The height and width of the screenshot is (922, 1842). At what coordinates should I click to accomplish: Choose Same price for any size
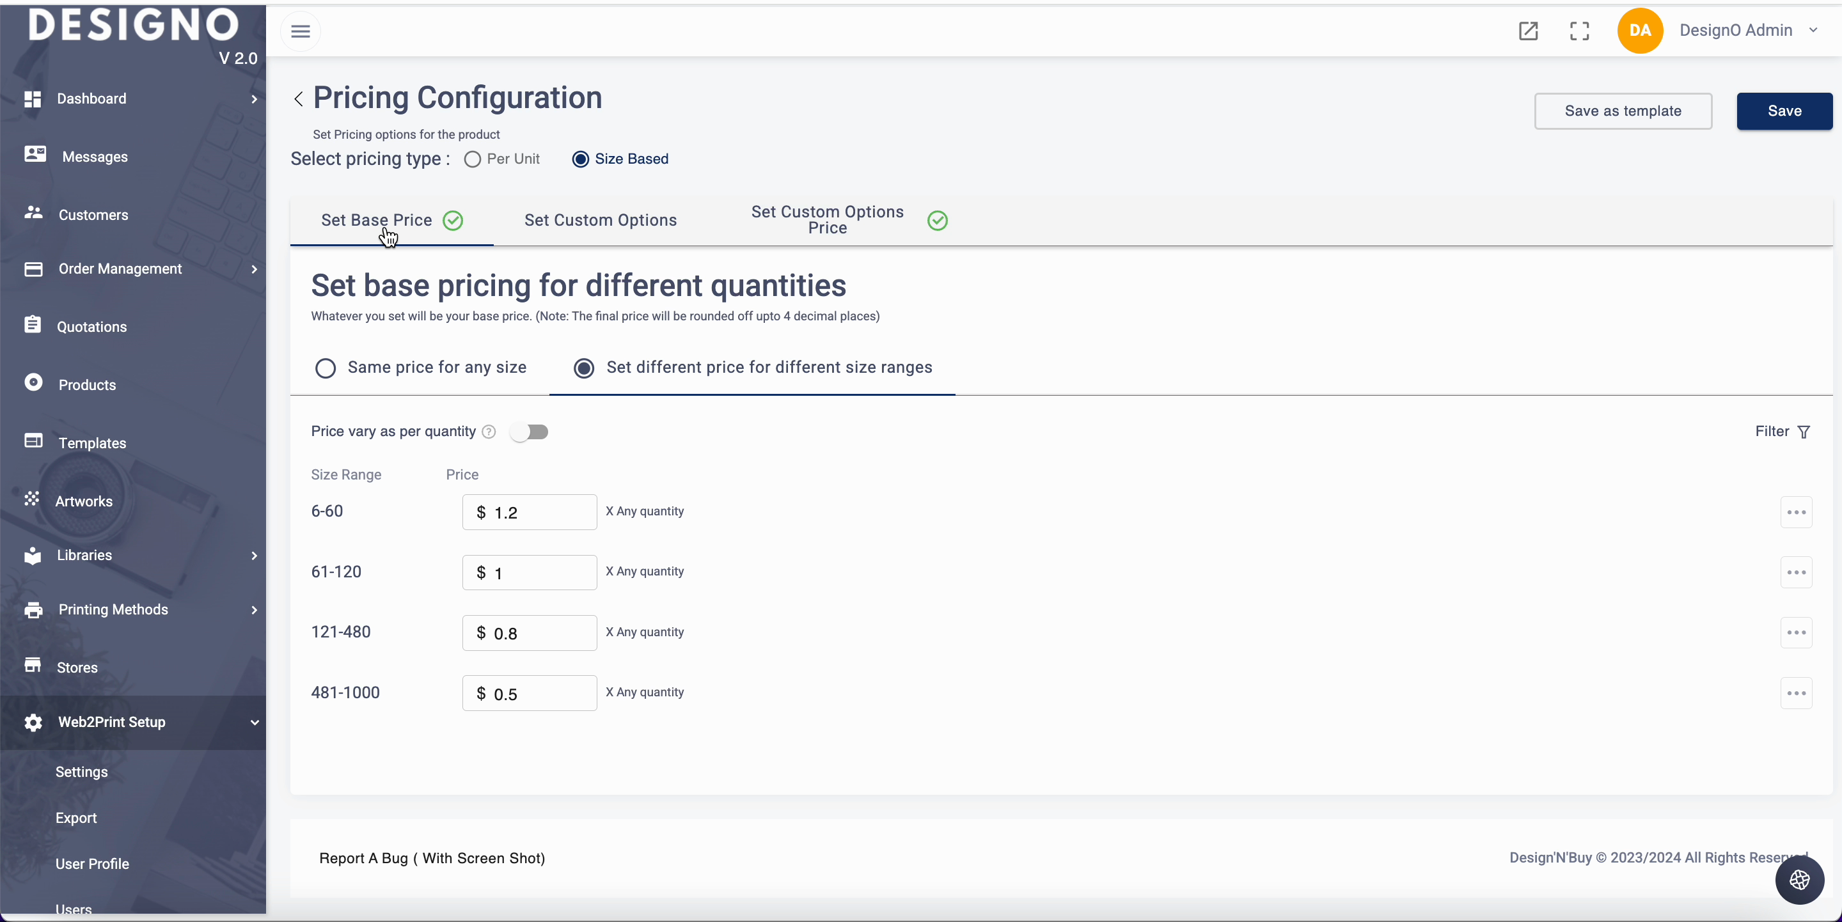pyautogui.click(x=326, y=368)
